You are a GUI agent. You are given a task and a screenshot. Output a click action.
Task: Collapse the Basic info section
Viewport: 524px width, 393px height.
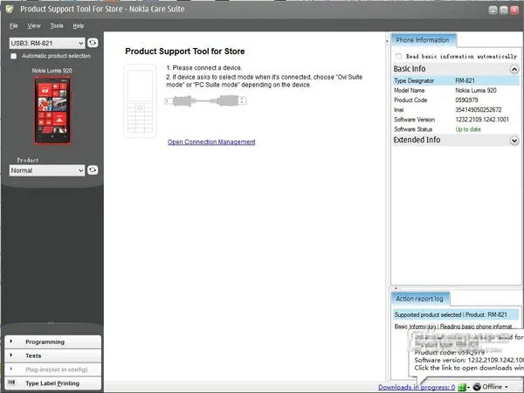coord(514,68)
